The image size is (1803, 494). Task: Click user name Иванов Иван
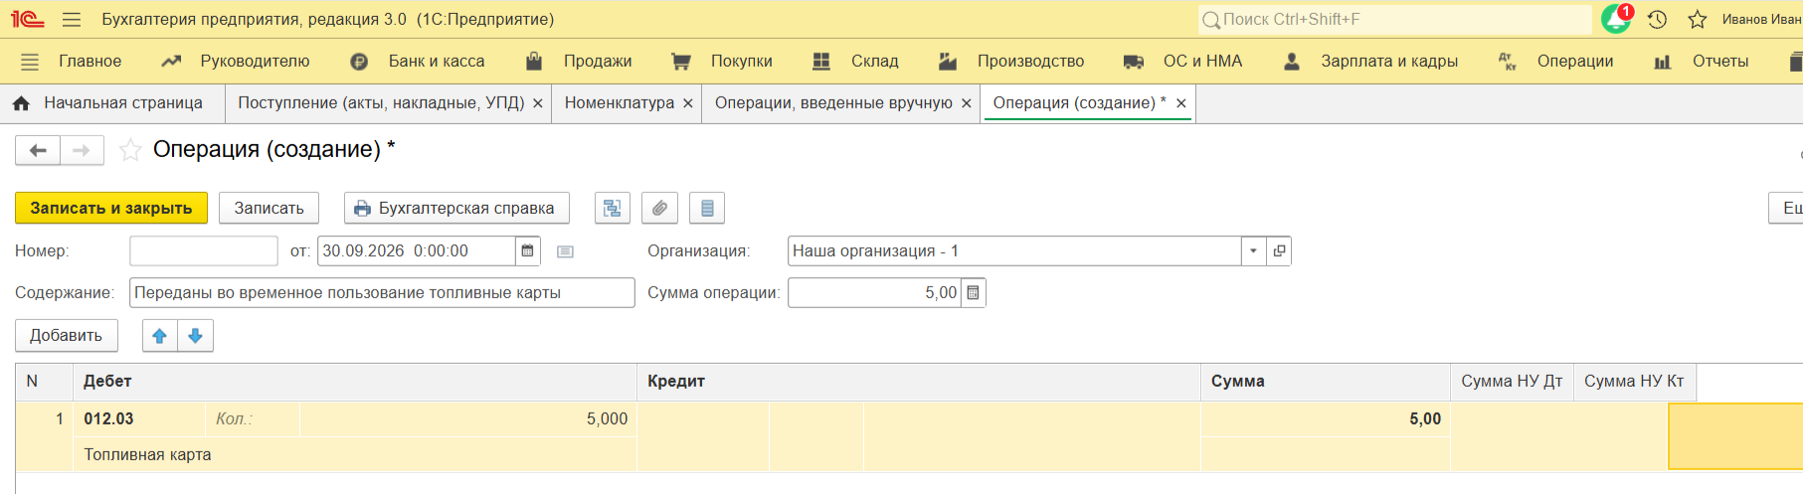point(1761,19)
